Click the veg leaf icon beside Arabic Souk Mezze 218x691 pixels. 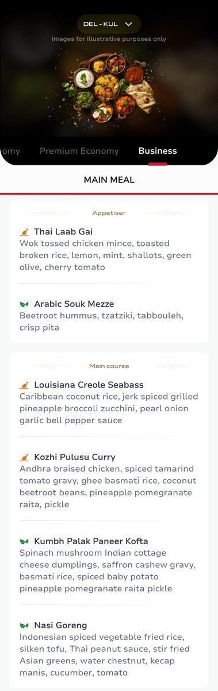(24, 304)
